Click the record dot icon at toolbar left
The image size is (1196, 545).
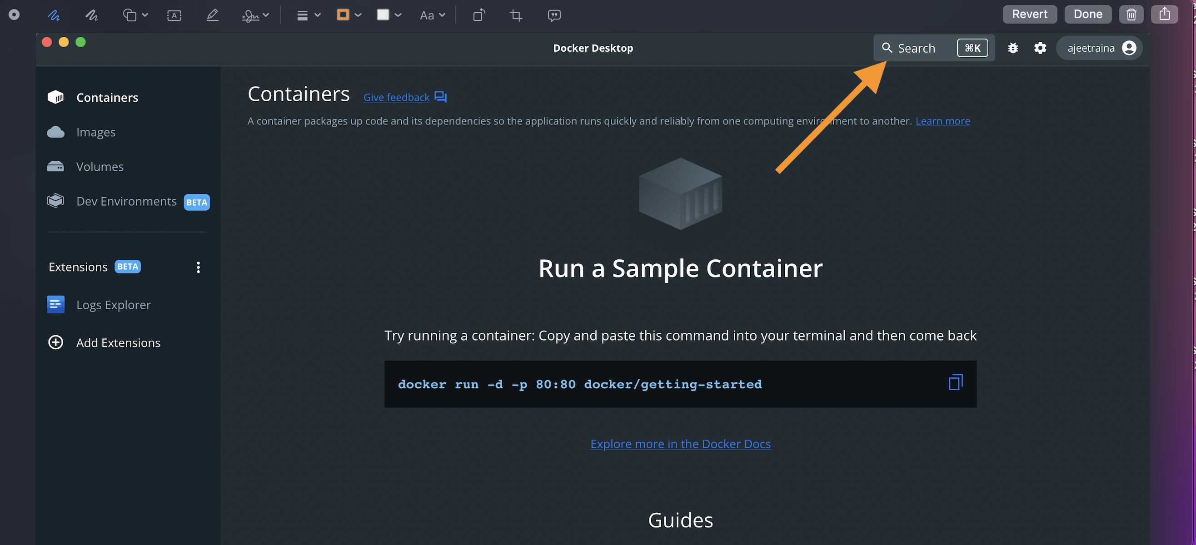click(x=14, y=15)
